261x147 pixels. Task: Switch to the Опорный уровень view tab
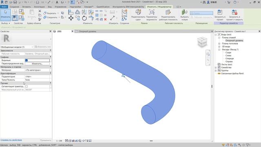[87, 31]
